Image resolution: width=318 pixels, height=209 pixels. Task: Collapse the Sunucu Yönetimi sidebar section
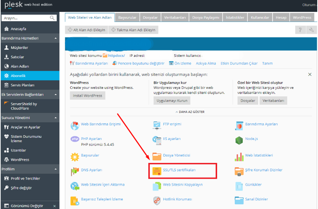[56, 118]
